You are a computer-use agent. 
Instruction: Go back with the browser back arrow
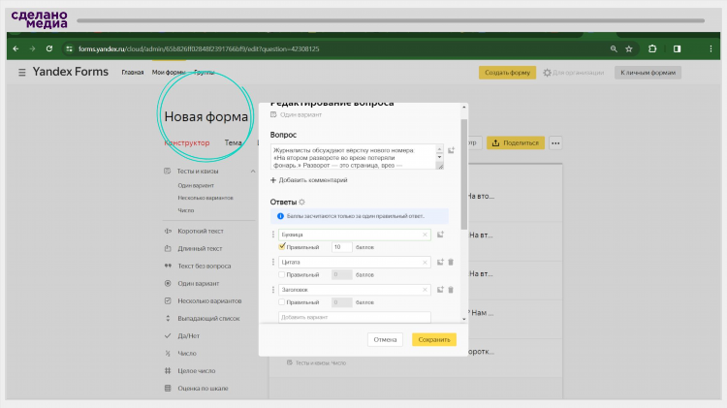pyautogui.click(x=16, y=48)
